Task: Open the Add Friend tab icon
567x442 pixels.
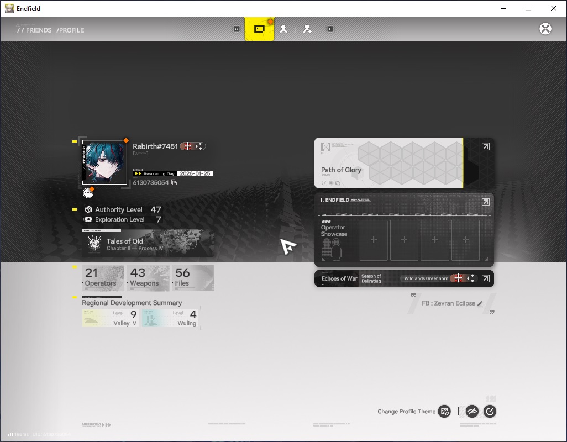Action: click(307, 29)
